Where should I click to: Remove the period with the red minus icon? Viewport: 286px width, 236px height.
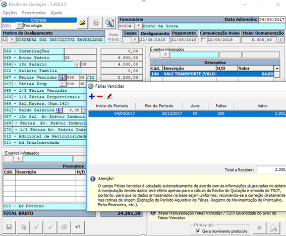tap(100, 96)
